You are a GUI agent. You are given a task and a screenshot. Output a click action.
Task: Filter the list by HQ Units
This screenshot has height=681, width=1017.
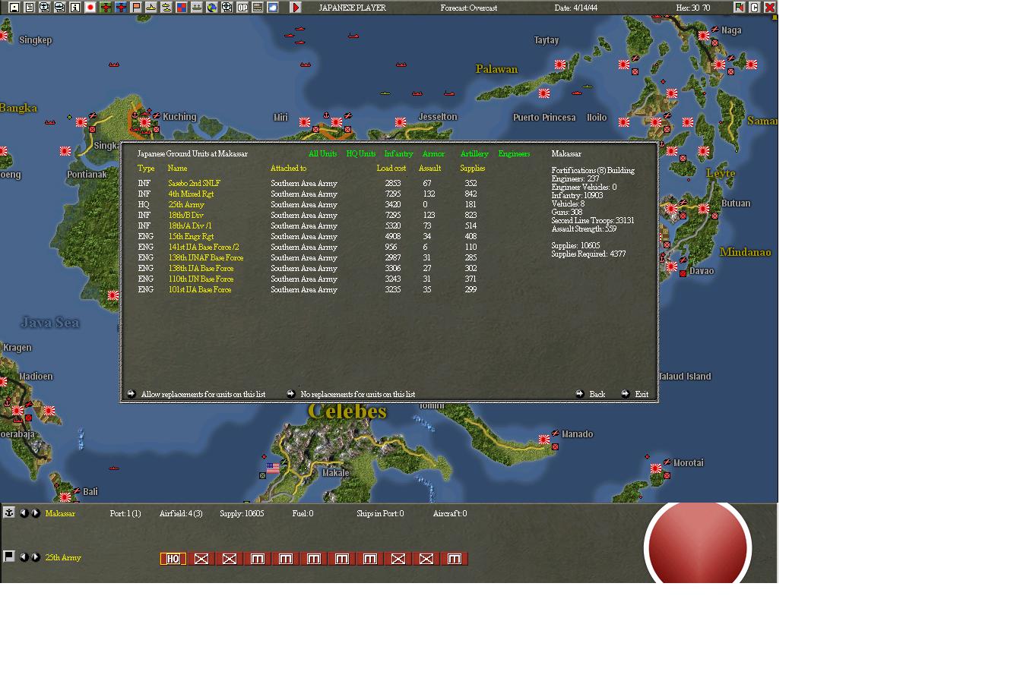tap(361, 153)
